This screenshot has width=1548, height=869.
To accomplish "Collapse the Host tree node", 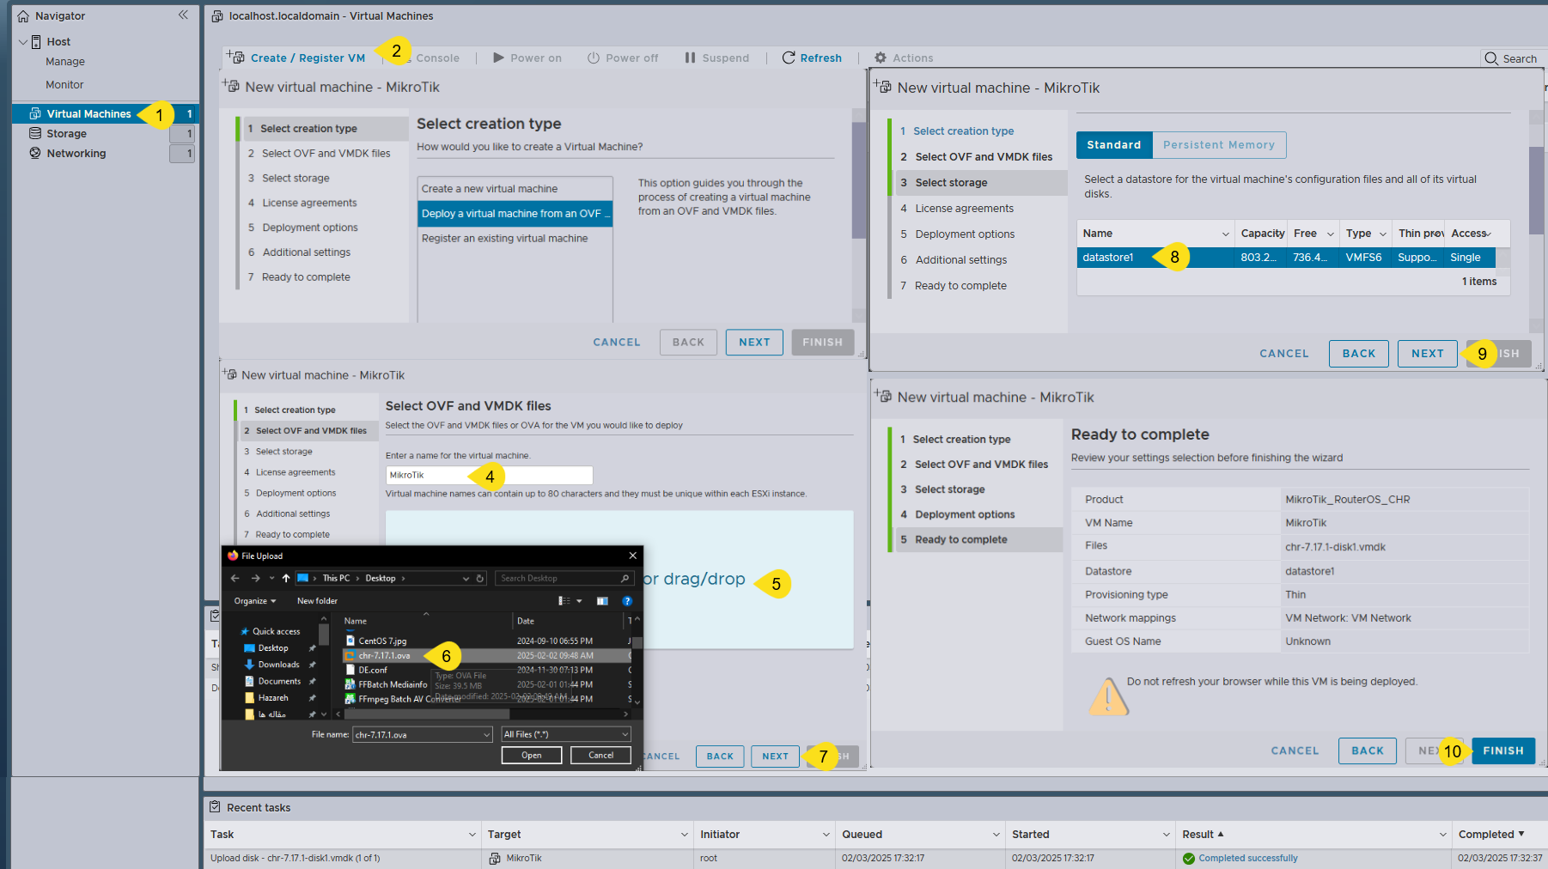I will (22, 41).
